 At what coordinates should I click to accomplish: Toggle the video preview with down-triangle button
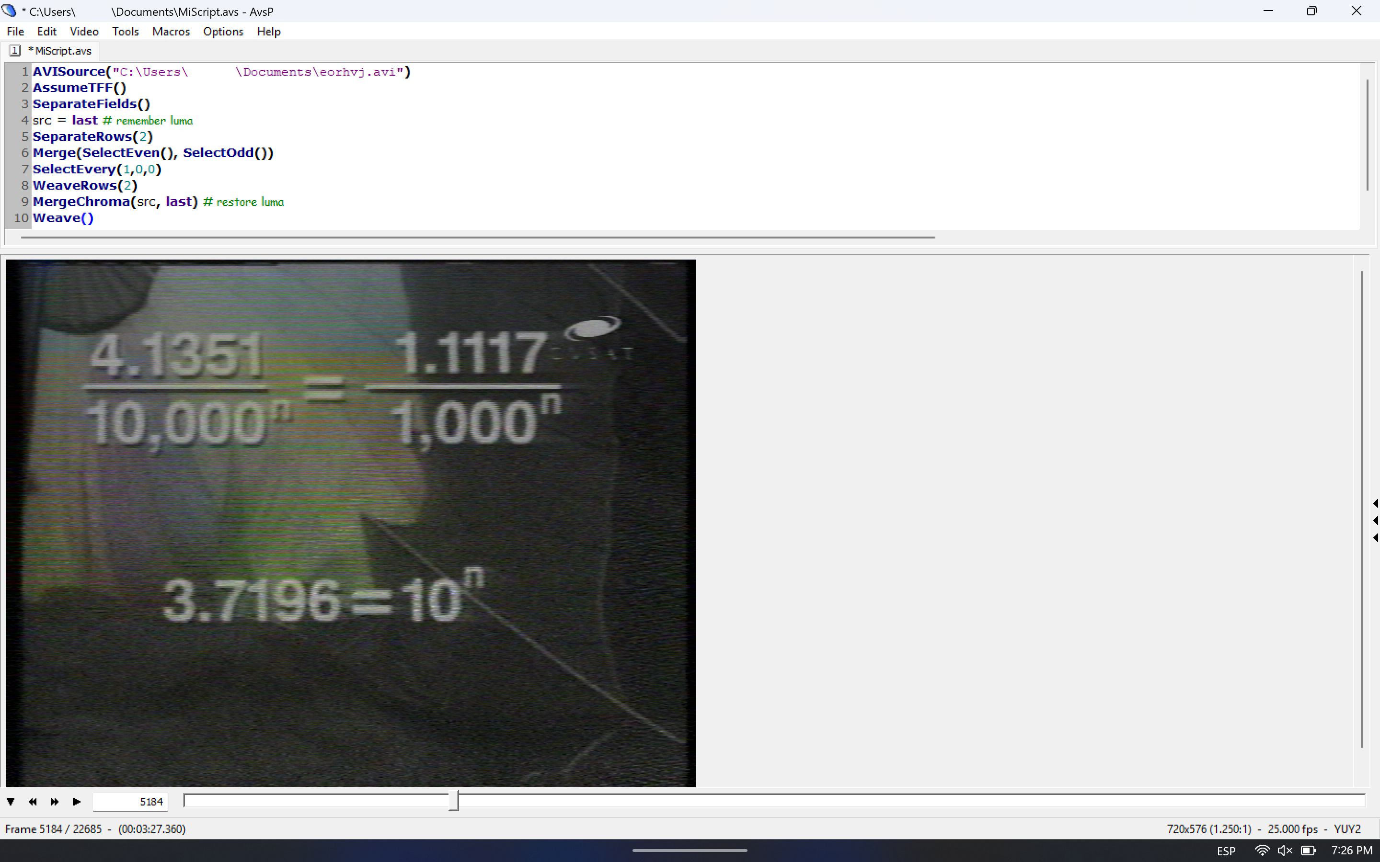[x=11, y=802]
